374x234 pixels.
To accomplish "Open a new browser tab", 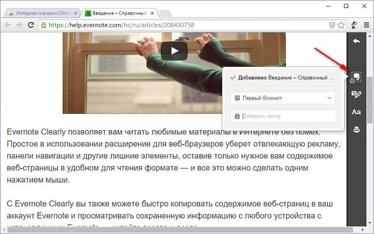I will point(165,13).
